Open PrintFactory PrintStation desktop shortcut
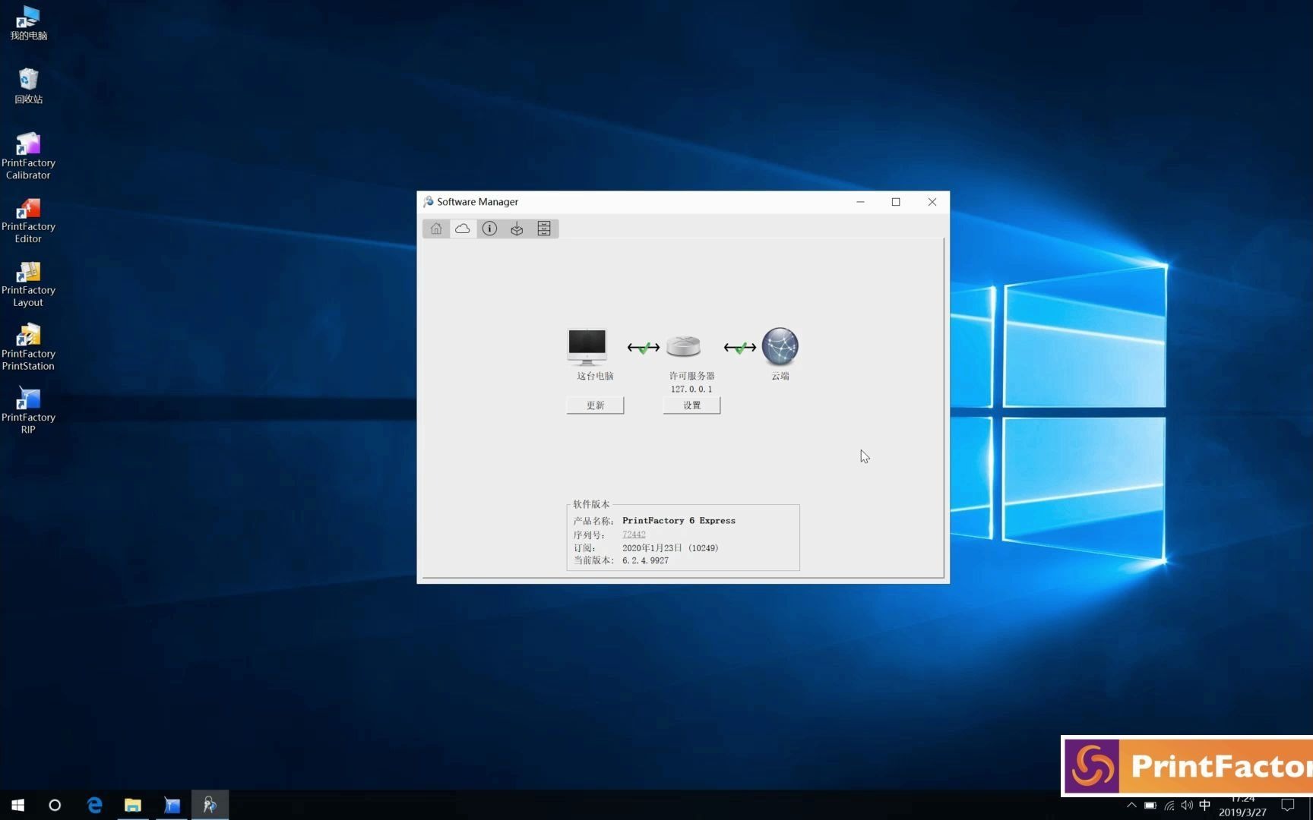Screen dimensions: 1313x820 (x=28, y=347)
